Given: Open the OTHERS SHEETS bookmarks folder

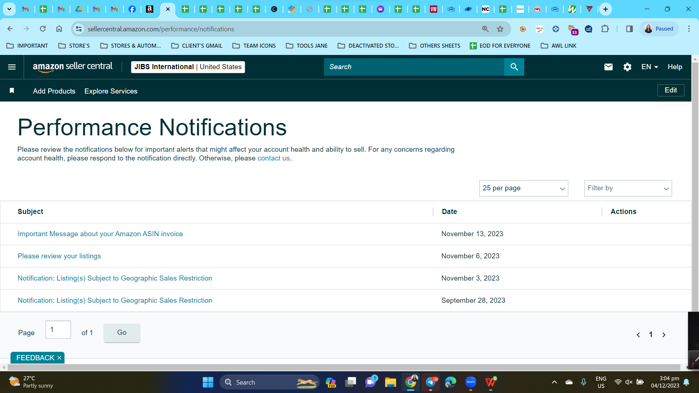Looking at the screenshot, I should pos(435,46).
